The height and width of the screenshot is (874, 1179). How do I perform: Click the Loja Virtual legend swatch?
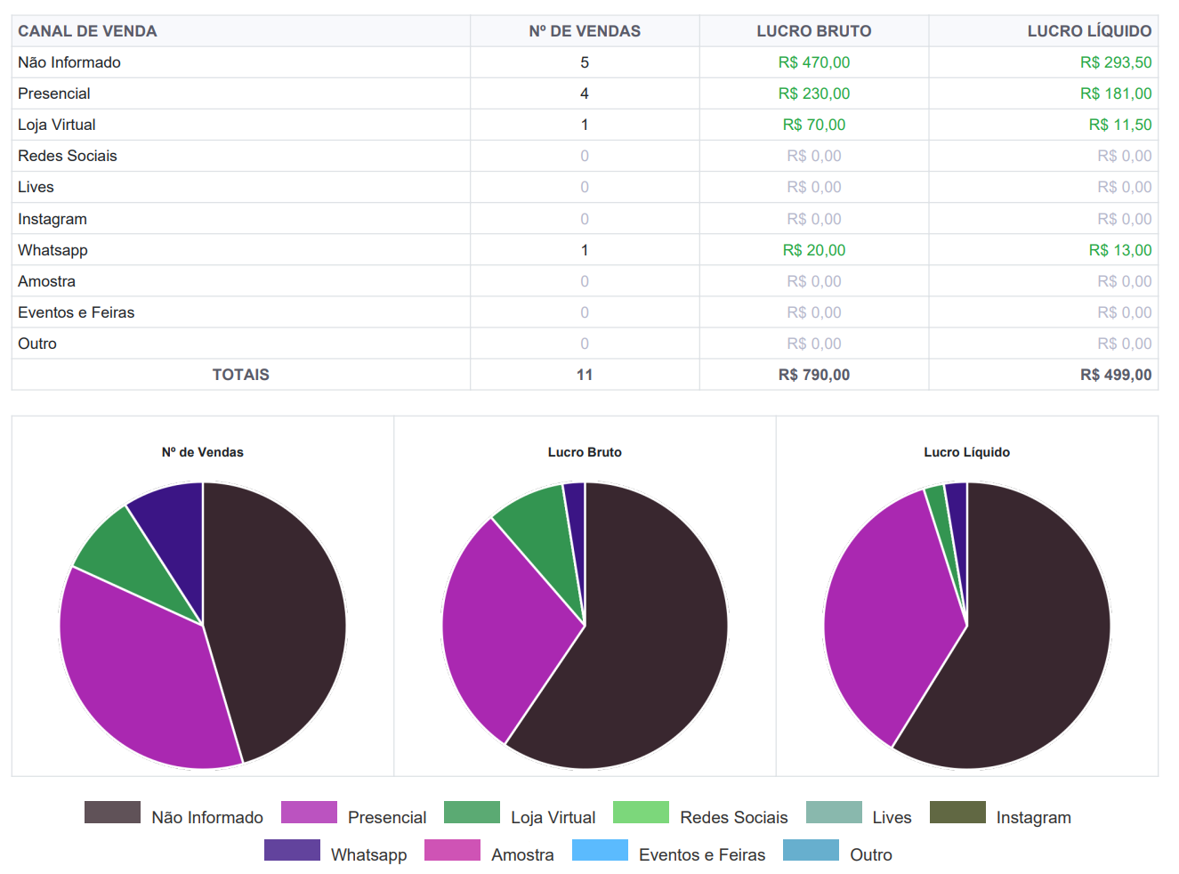(x=472, y=813)
